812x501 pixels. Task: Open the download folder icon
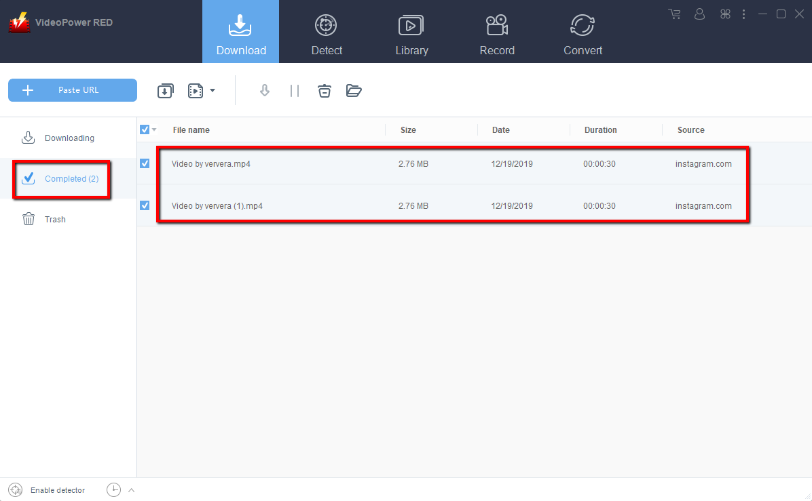(354, 91)
